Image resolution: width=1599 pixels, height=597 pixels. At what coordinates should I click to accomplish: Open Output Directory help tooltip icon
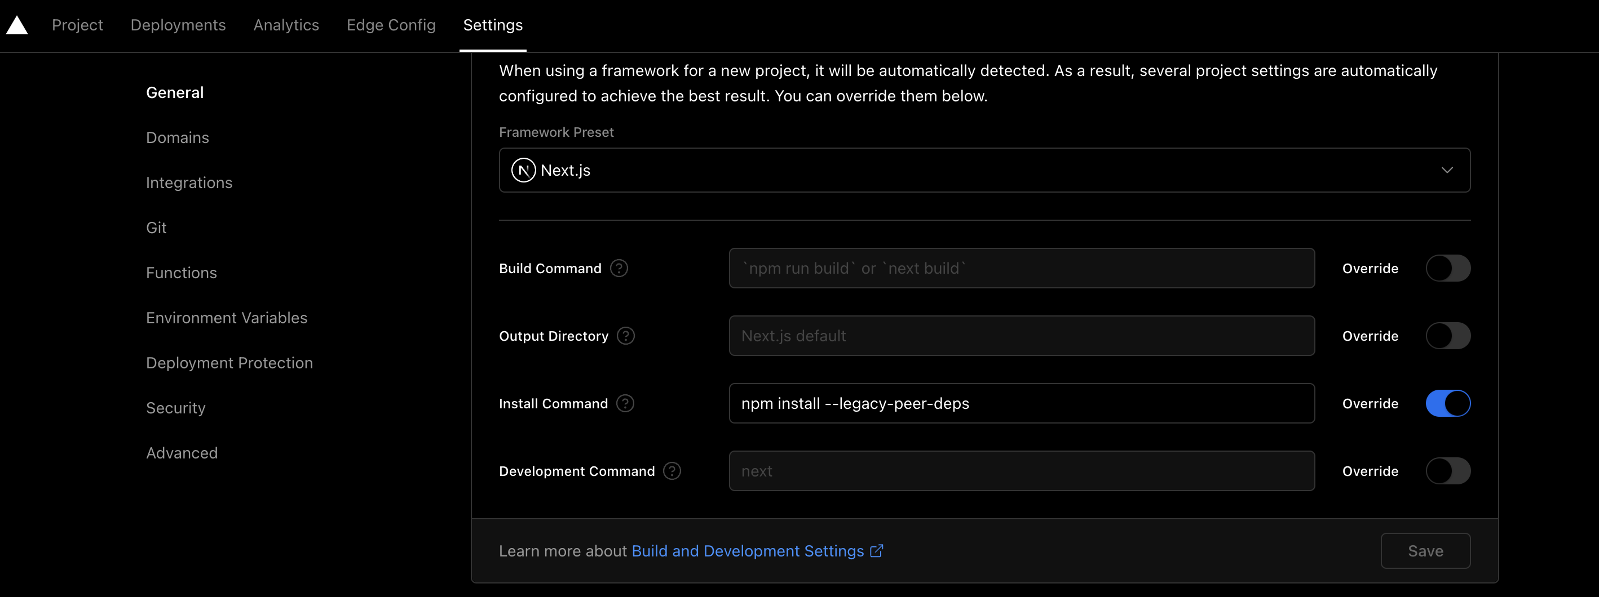[626, 335]
